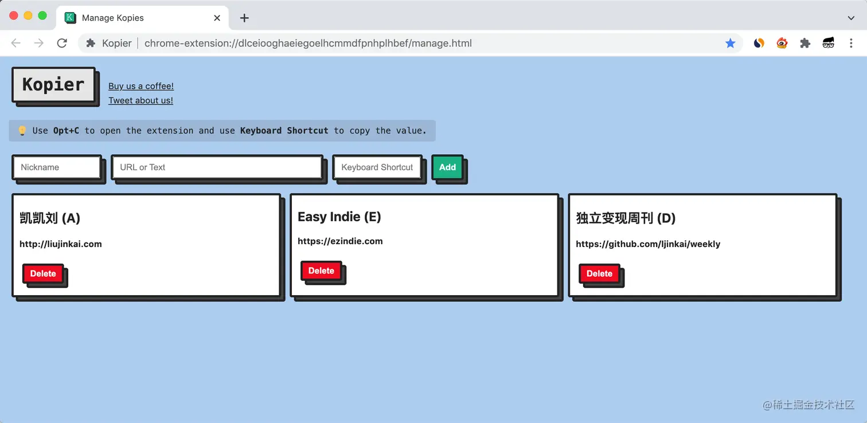Click the green Add button

(447, 167)
